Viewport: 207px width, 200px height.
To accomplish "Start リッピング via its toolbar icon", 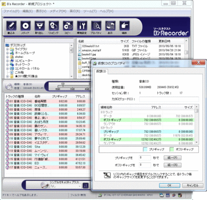I will pyautogui.click(x=54, y=26).
